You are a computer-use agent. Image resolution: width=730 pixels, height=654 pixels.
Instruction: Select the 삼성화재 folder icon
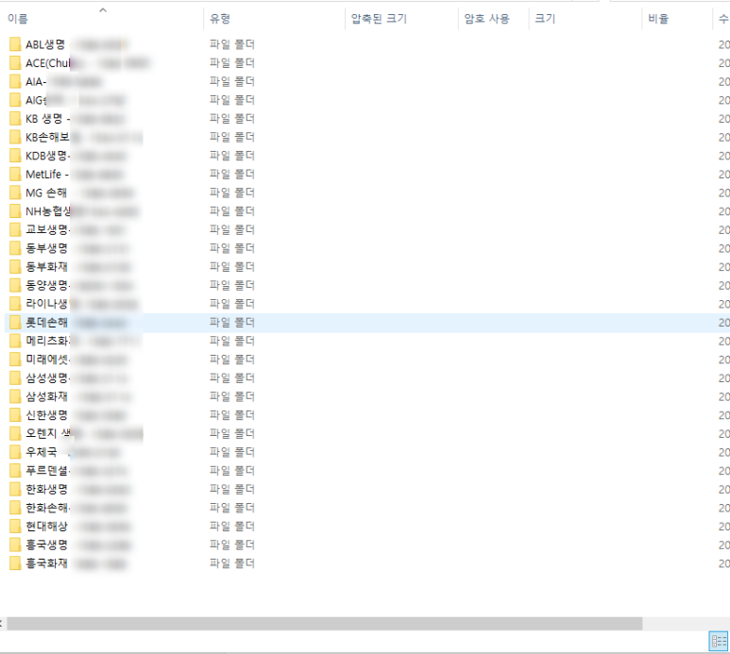tap(15, 396)
